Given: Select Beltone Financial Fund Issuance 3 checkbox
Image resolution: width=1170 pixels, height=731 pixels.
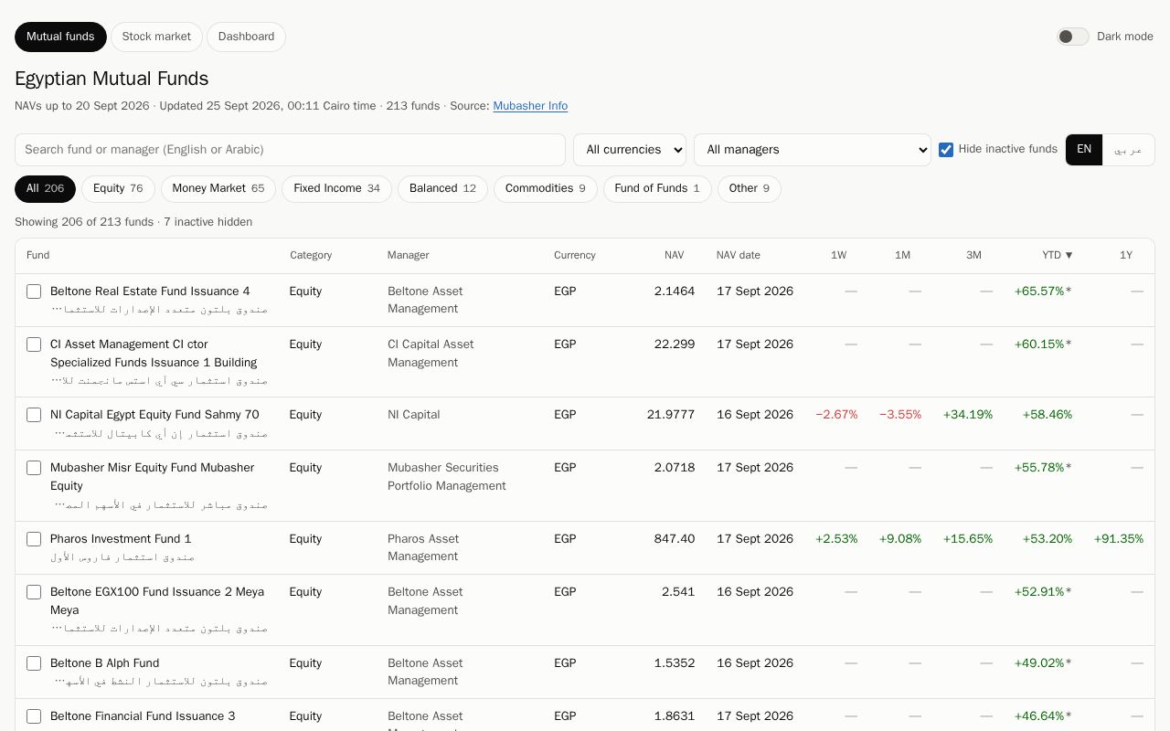Looking at the screenshot, I should tap(34, 716).
